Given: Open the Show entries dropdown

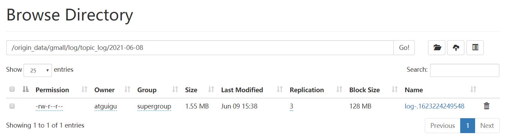Looking at the screenshot, I should pyautogui.click(x=38, y=70).
